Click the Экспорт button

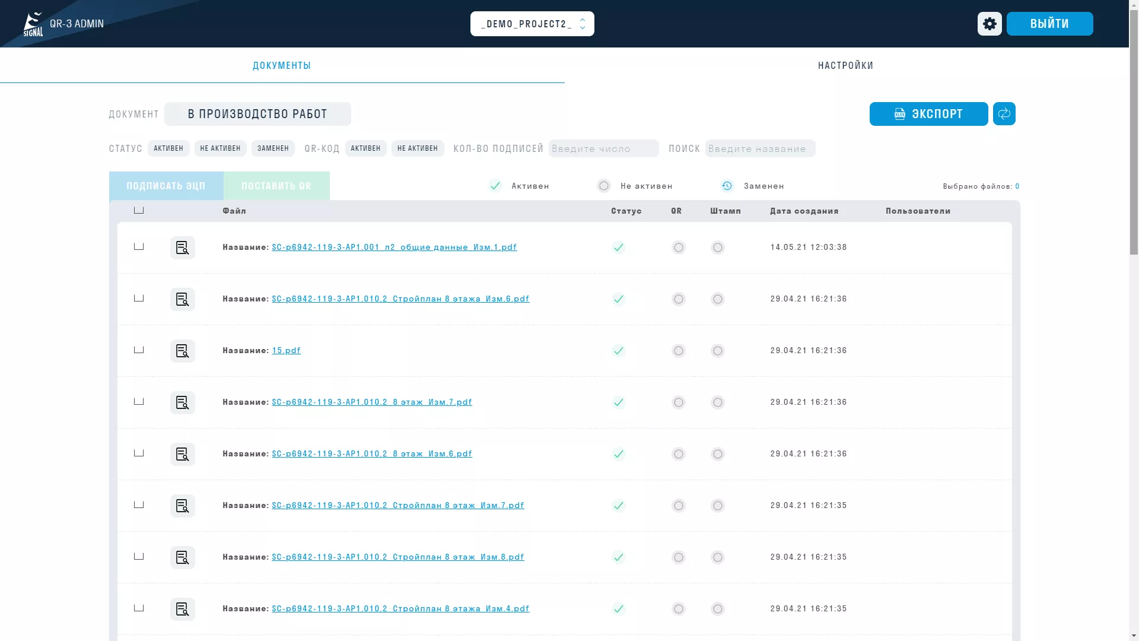(929, 114)
